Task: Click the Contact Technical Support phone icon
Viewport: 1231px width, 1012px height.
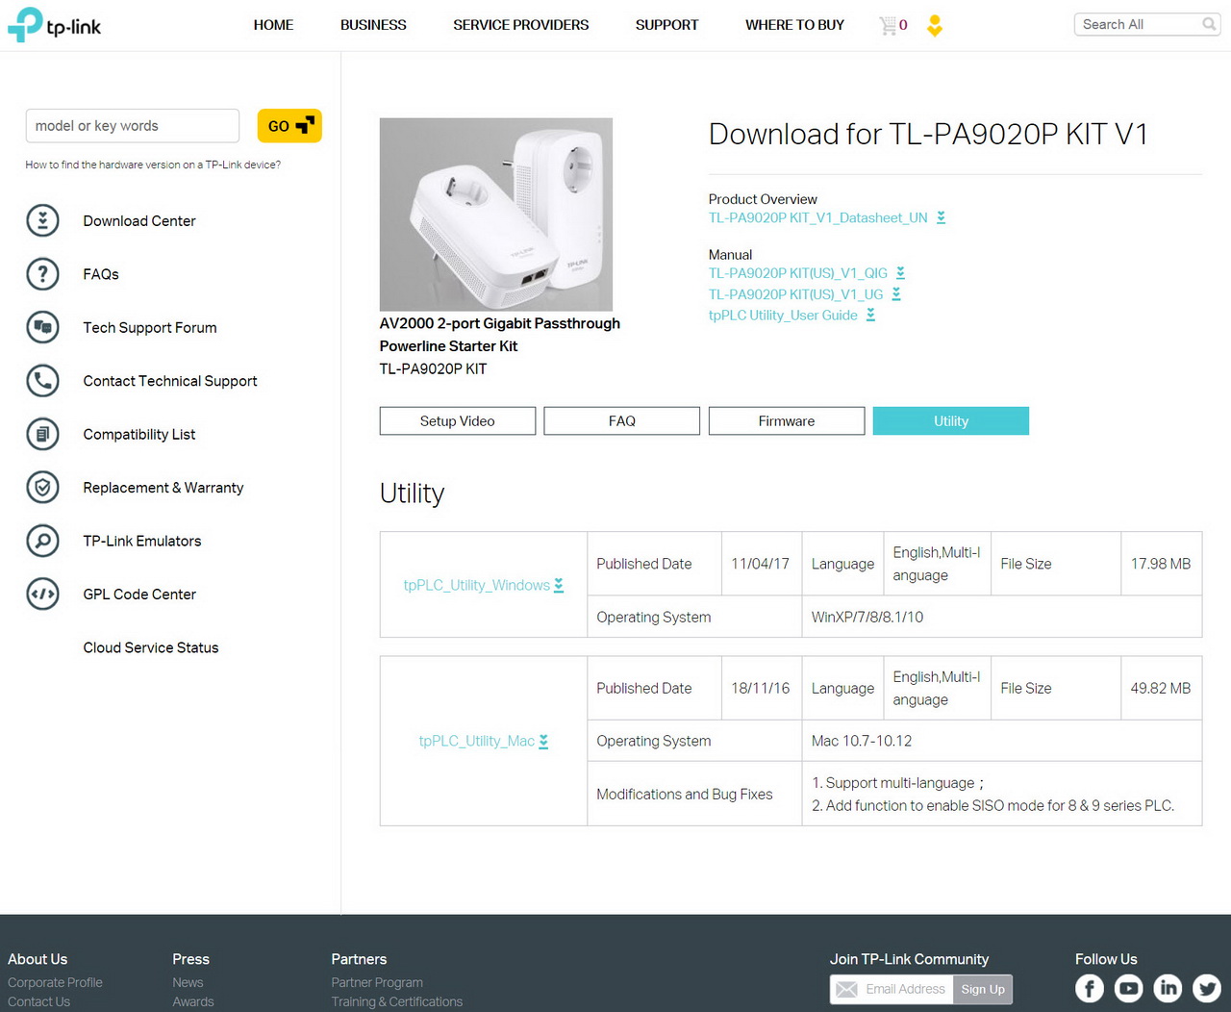Action: (x=42, y=381)
